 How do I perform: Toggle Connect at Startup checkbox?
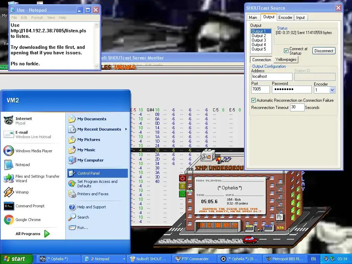tap(286, 51)
